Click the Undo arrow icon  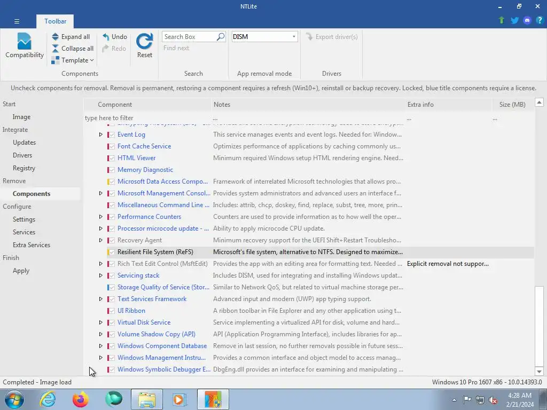pos(106,37)
